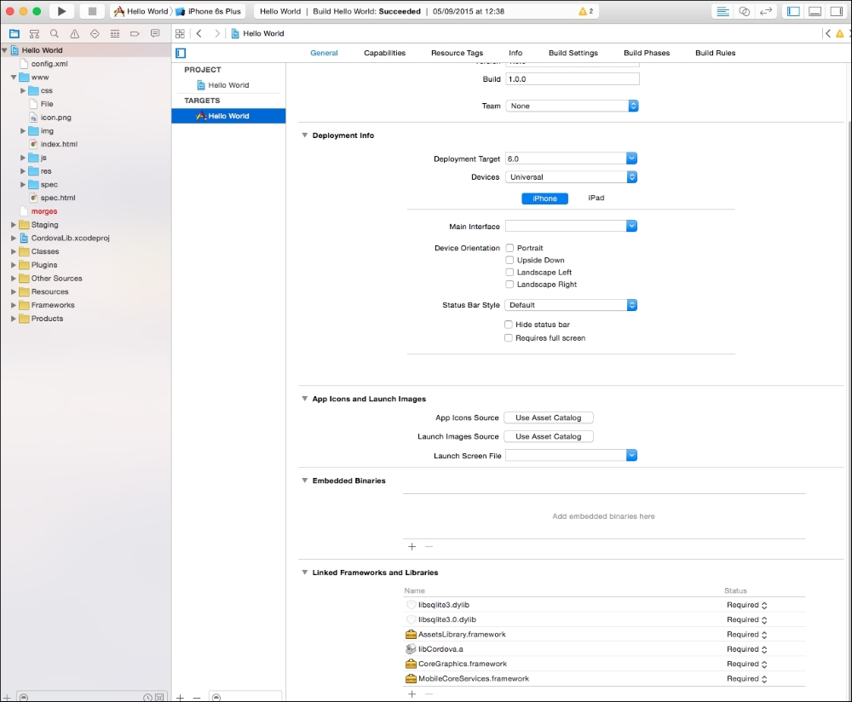Choose iPhone 6s Plus run destination
The height and width of the screenshot is (702, 852).
209,11
